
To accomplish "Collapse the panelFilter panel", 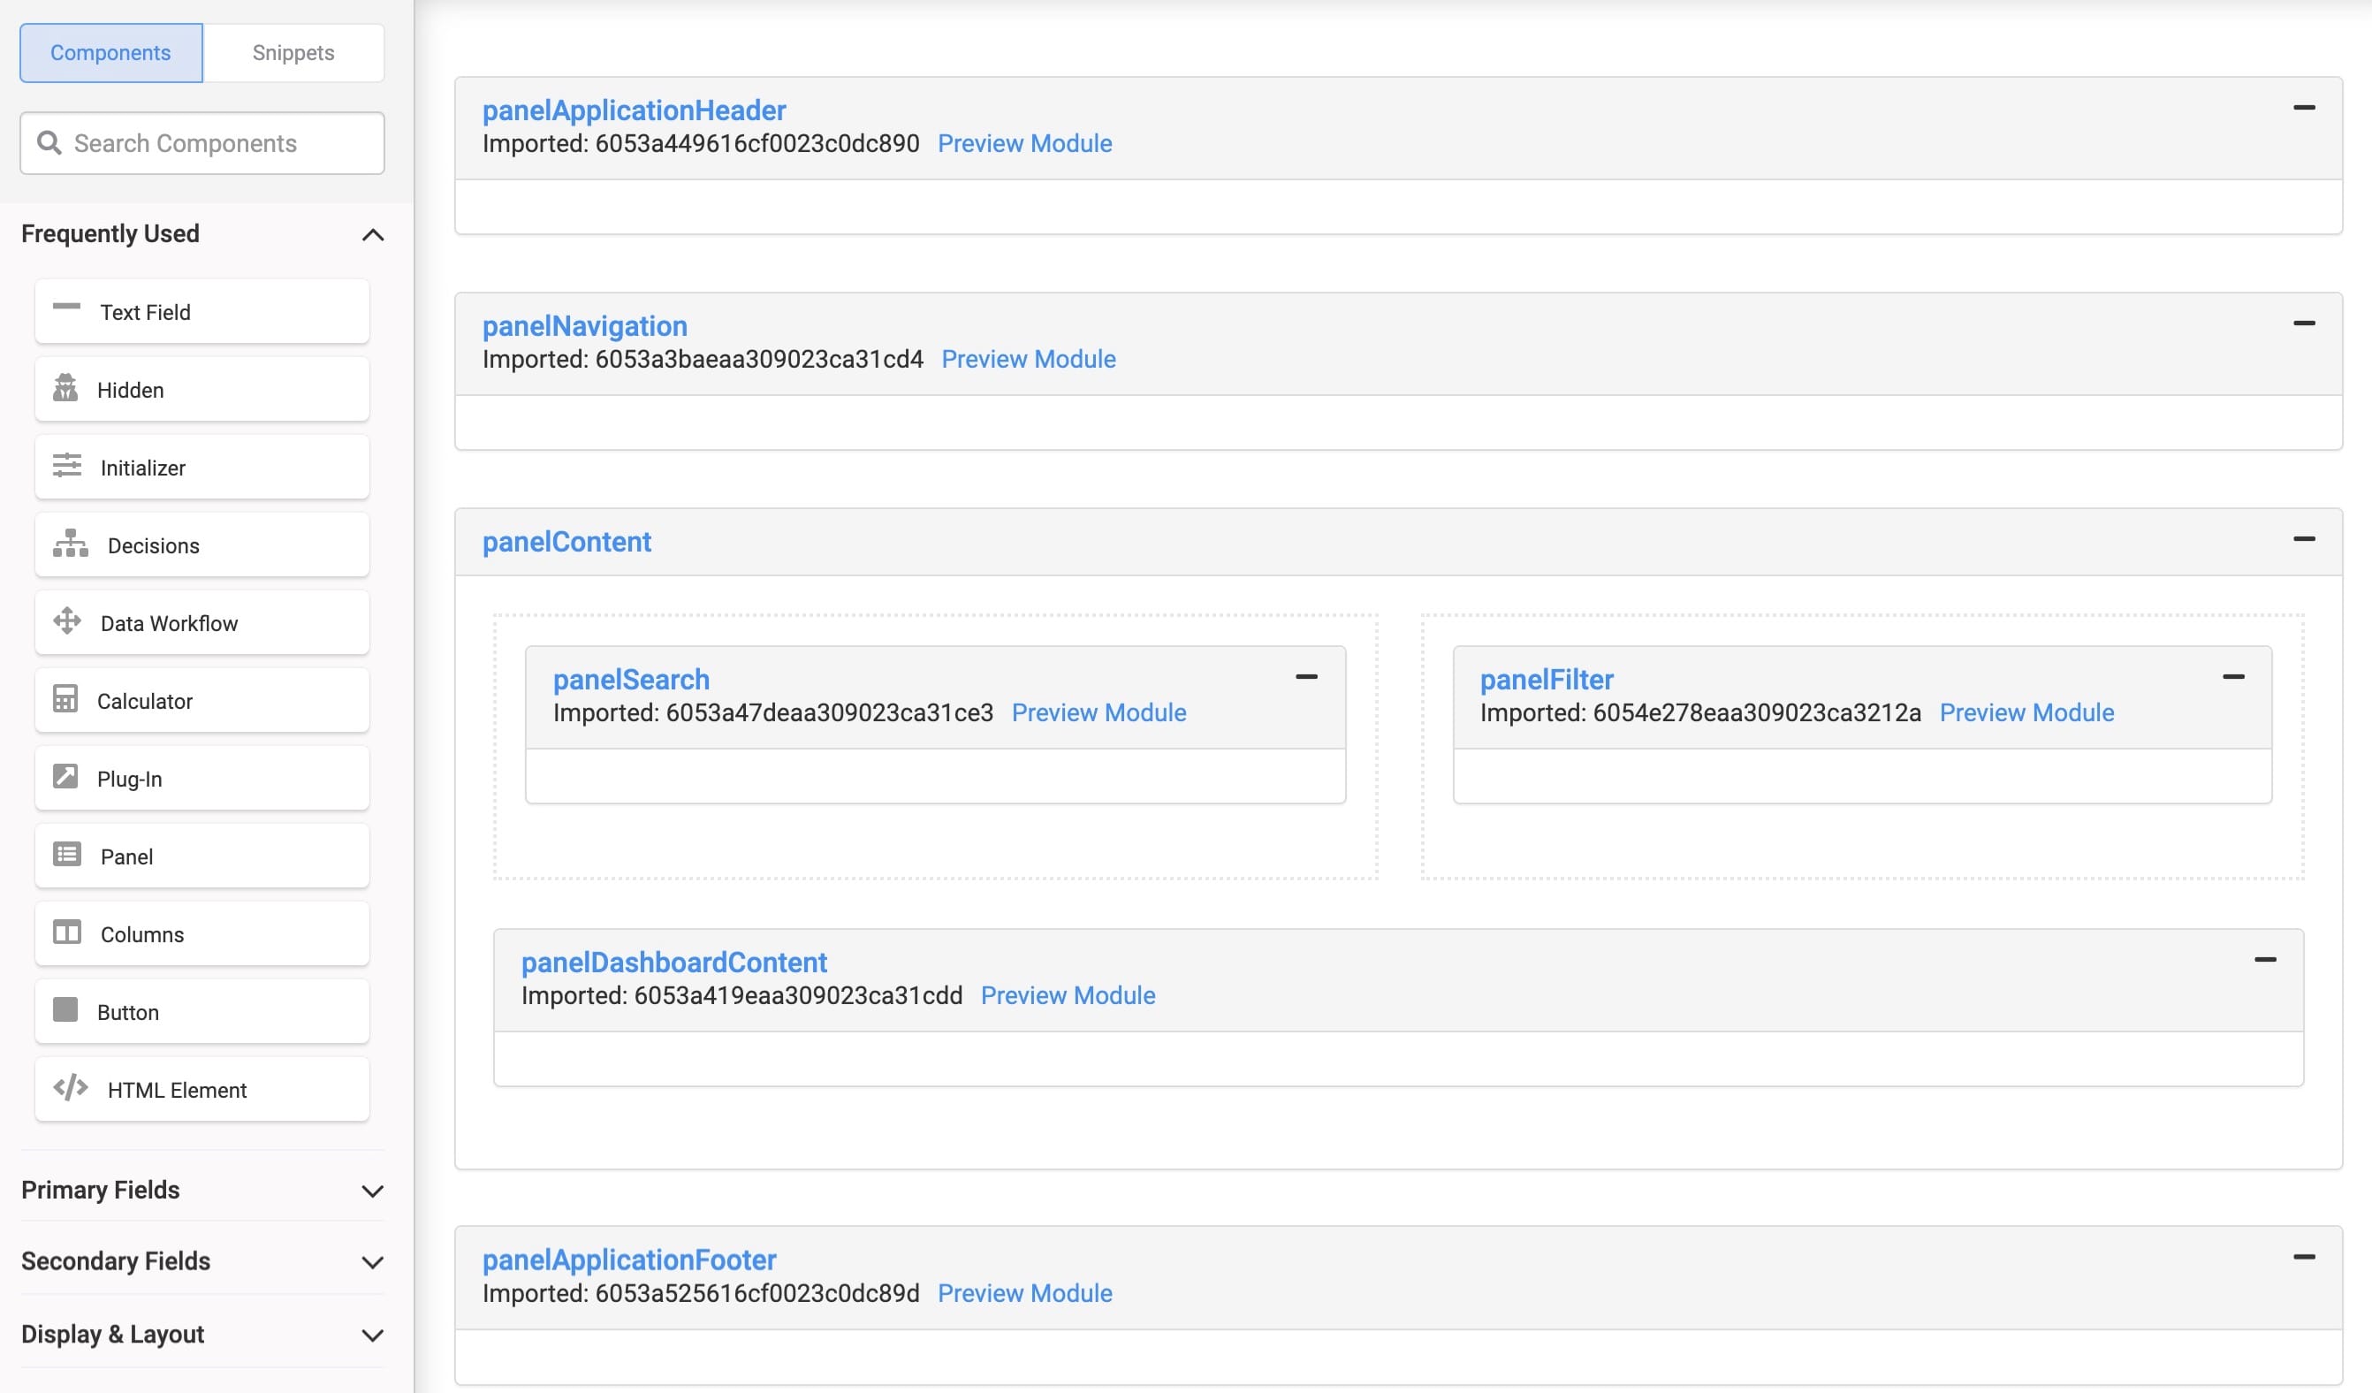I will 2232,678.
